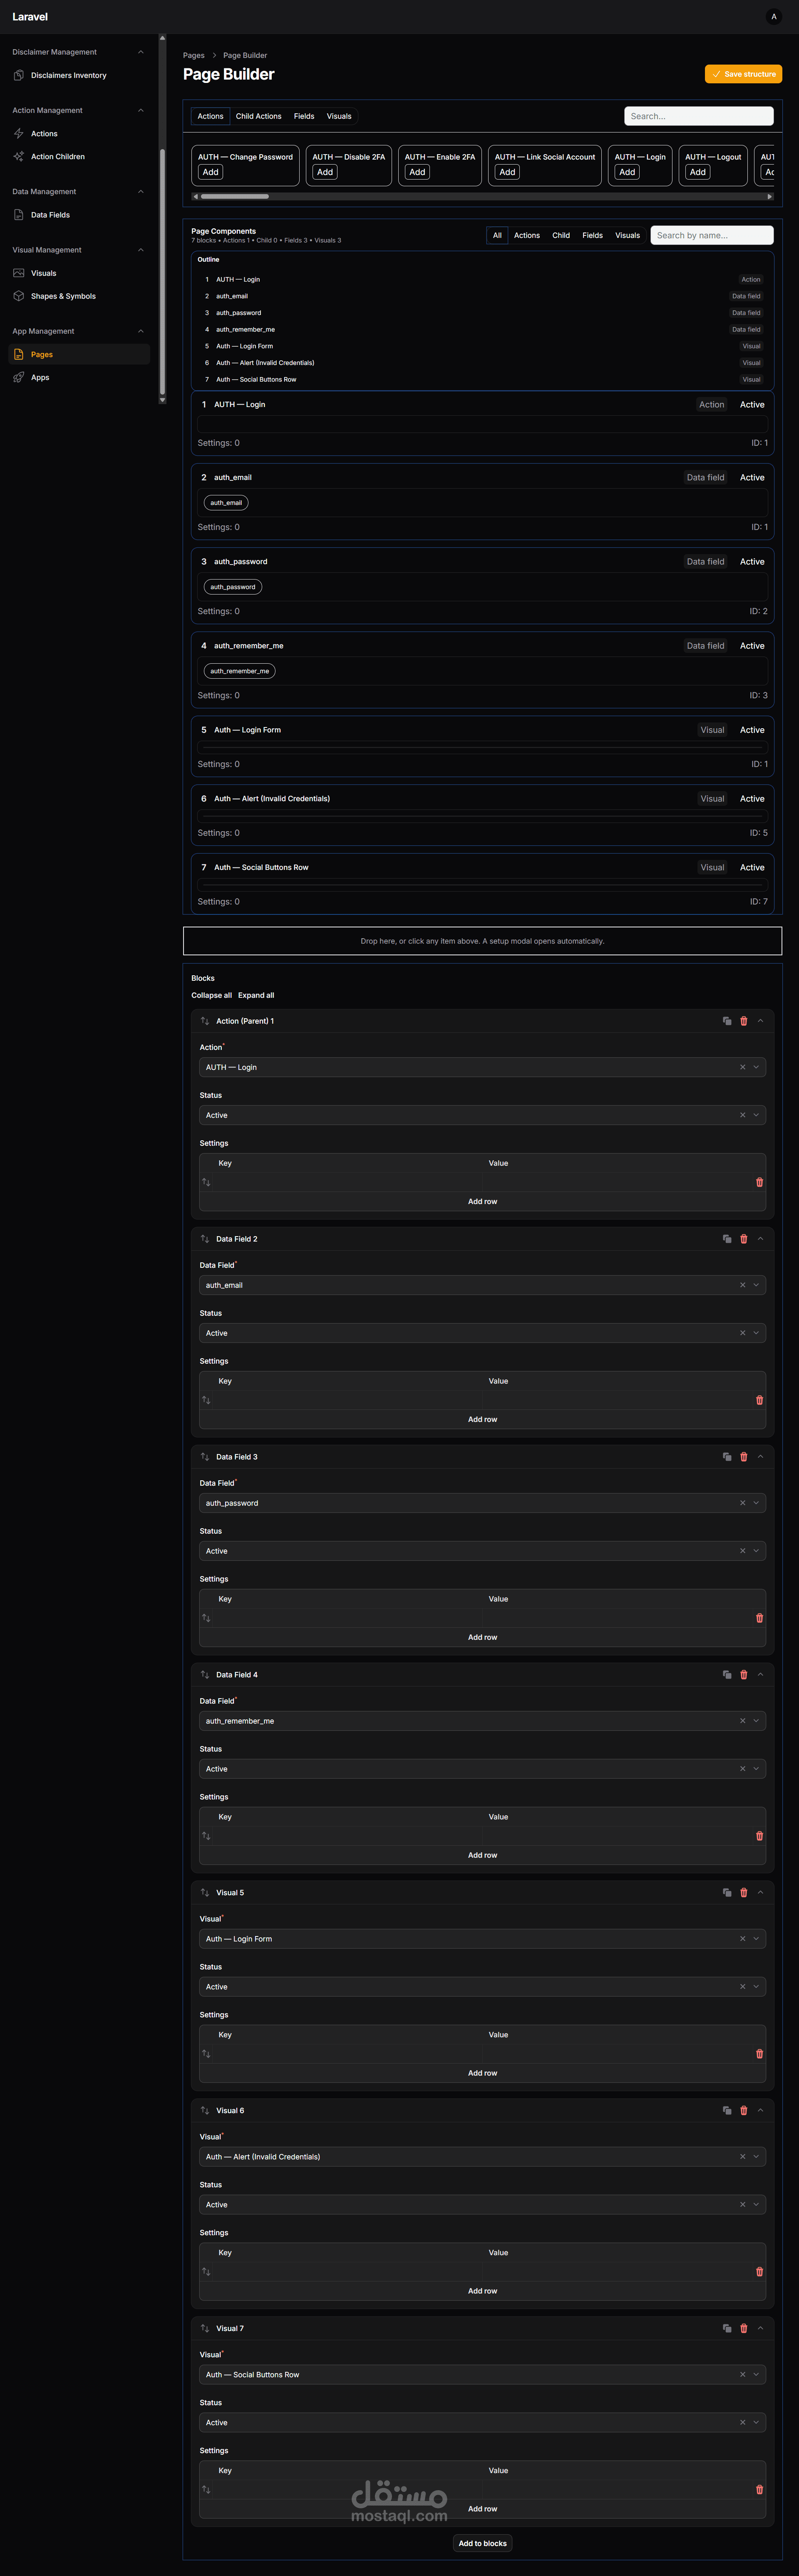The height and width of the screenshot is (2576, 799).
Task: Click Save structure button
Action: pos(743,74)
